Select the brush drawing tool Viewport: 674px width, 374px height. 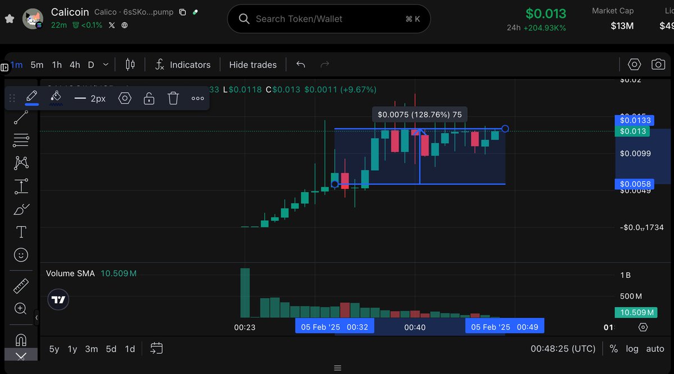(x=21, y=209)
